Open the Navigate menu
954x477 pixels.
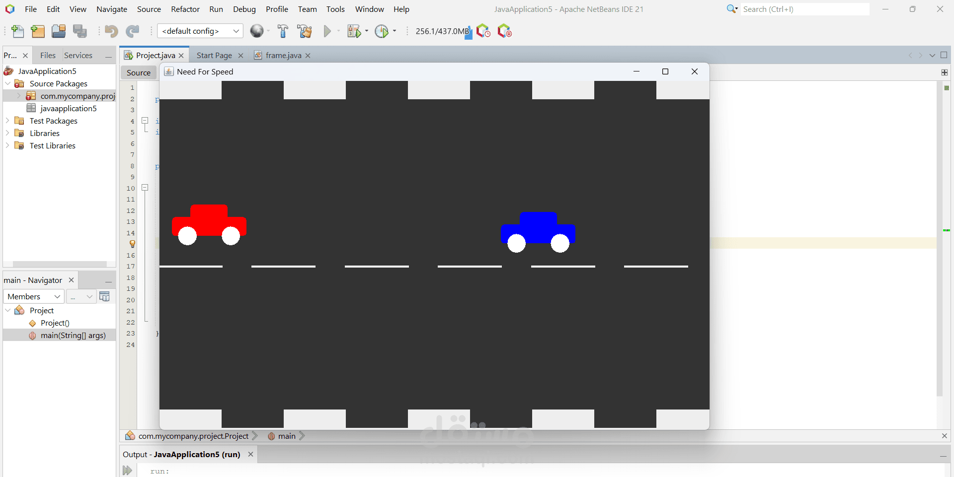[x=112, y=9]
